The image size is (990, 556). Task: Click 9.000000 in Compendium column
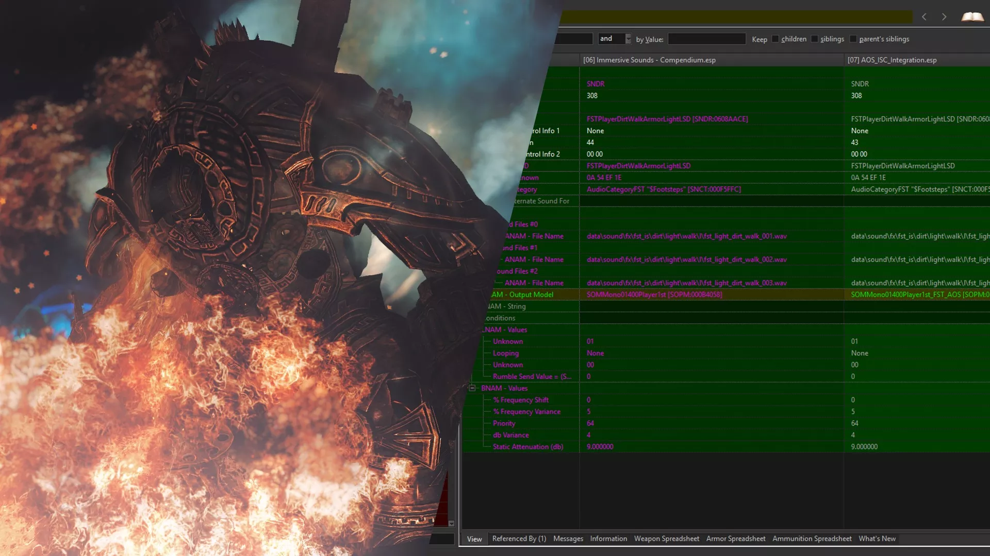click(x=600, y=447)
